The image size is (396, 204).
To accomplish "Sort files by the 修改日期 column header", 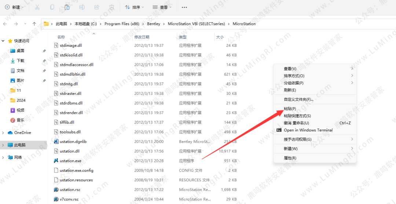I will click(x=142, y=37).
